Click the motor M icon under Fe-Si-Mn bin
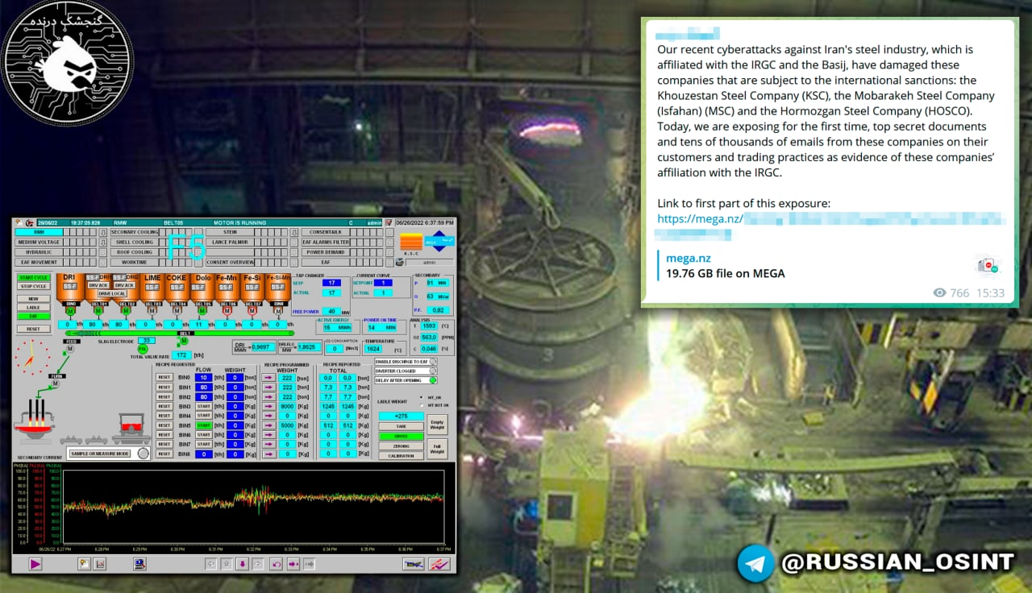1032x593 pixels. click(278, 312)
